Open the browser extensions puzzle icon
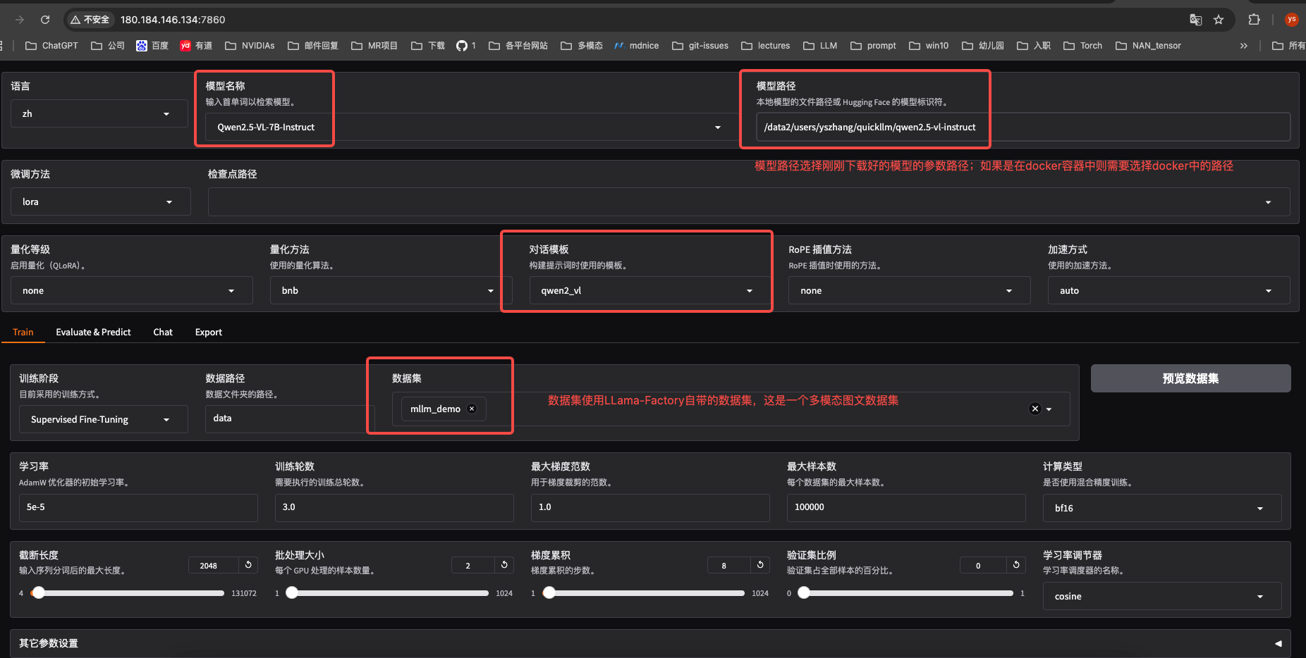1306x658 pixels. click(x=1254, y=20)
